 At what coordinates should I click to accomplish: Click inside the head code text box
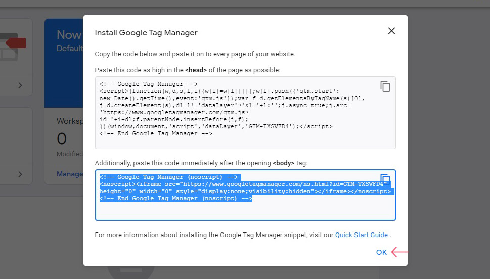tap(245, 113)
